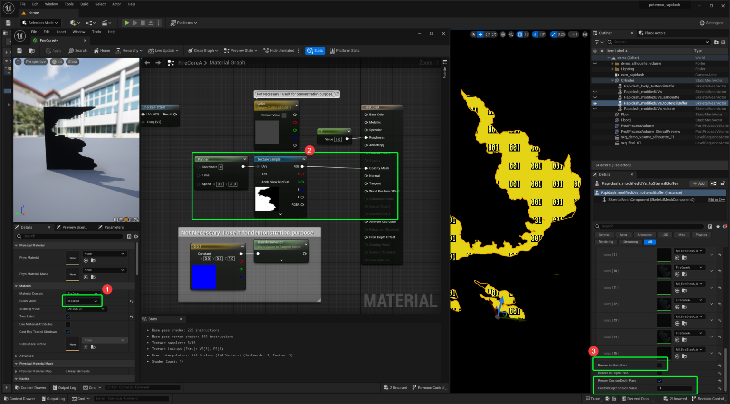Screen dimensions: 730x404
Task: Click the Add button in Details panel
Action: (698, 183)
